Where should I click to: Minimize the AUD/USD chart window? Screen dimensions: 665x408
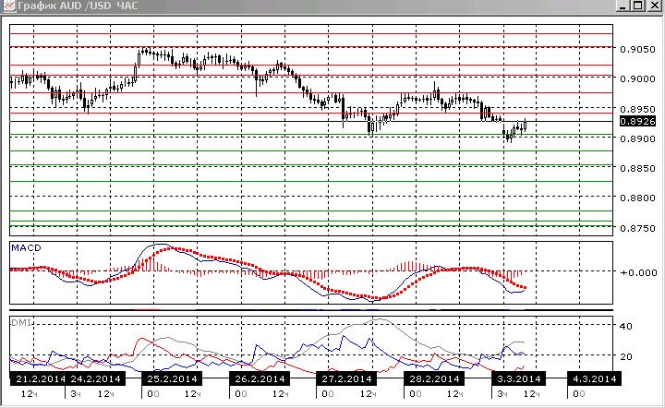(623, 6)
